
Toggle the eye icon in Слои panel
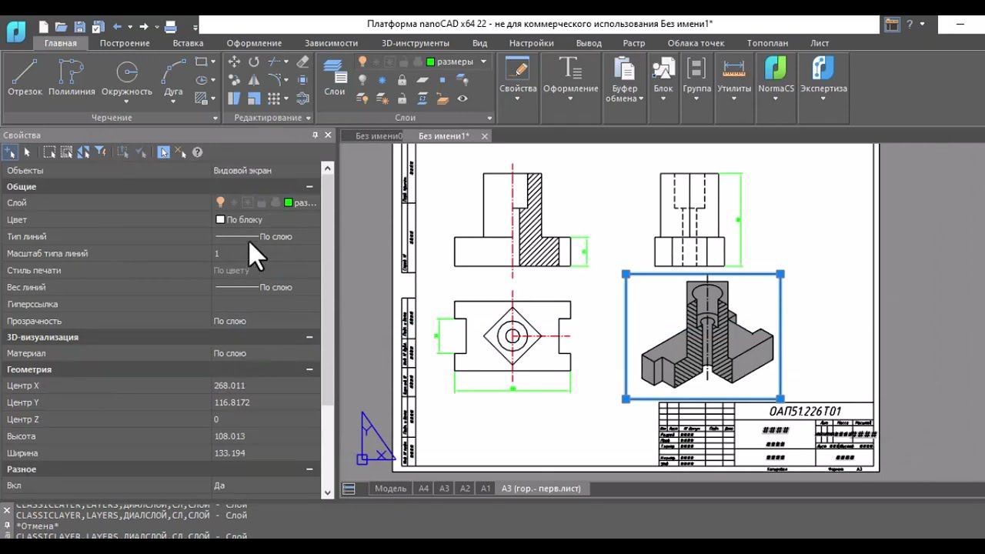tap(462, 98)
